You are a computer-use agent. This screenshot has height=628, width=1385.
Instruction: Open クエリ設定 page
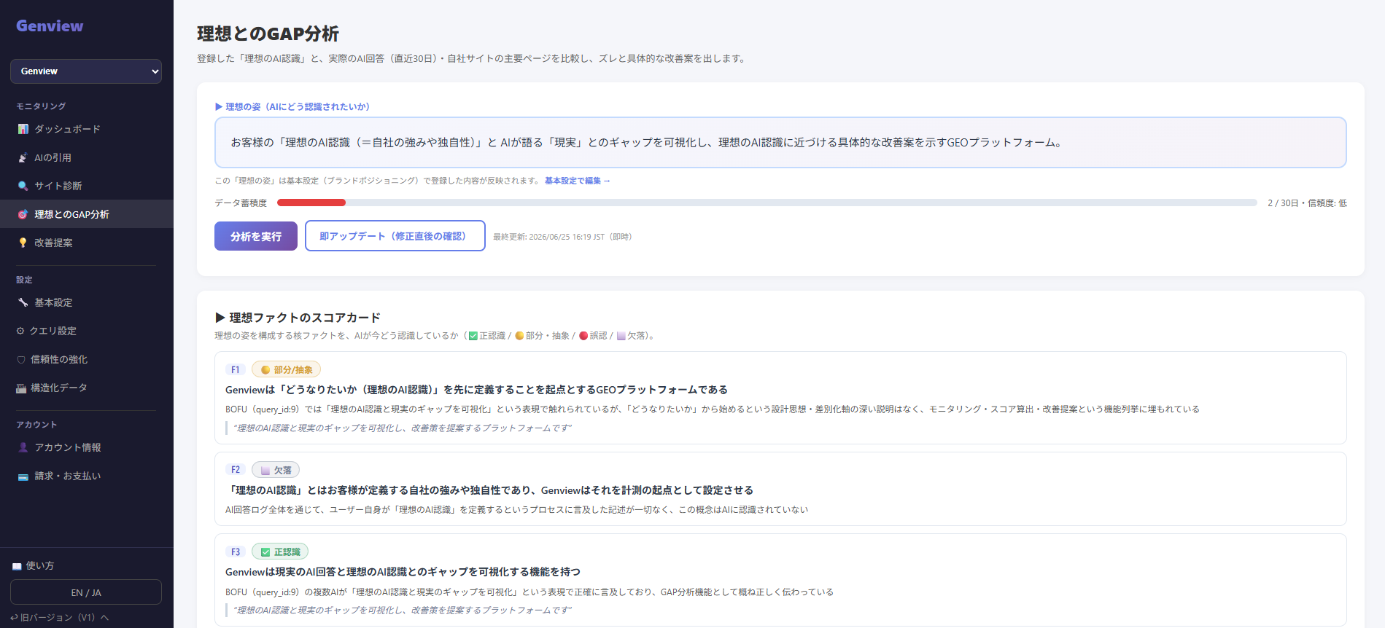86,331
